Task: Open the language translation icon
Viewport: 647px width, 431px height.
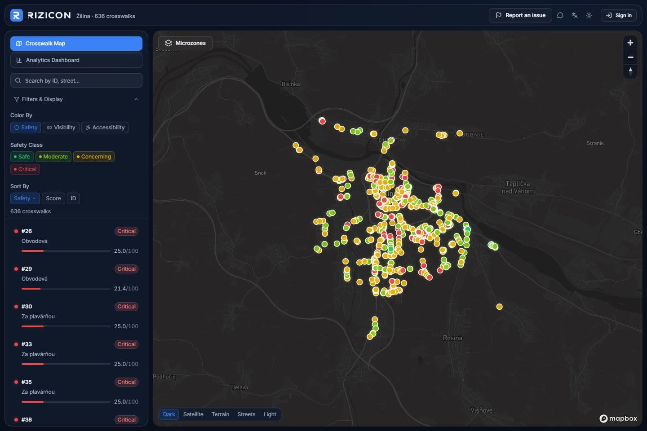Action: (x=575, y=15)
